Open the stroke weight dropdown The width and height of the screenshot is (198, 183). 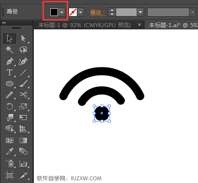coord(140,12)
